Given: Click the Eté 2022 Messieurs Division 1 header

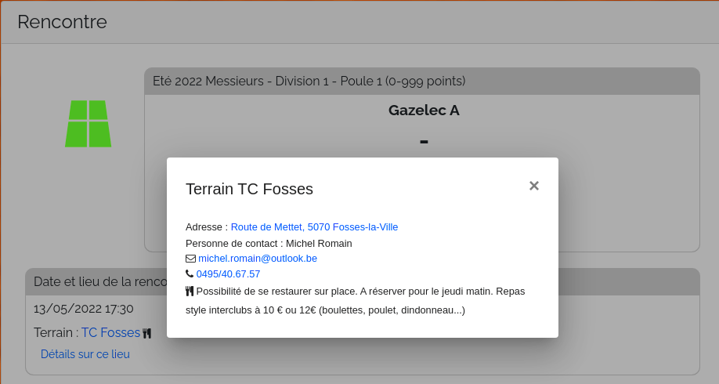Looking at the screenshot, I should (x=309, y=82).
